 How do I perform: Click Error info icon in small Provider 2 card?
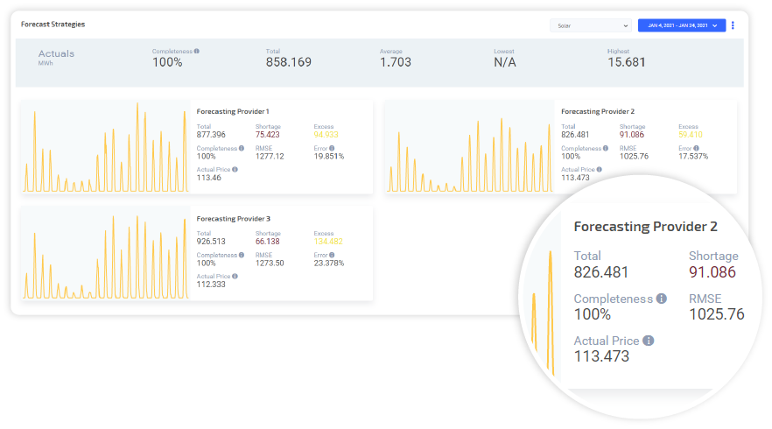tap(696, 148)
